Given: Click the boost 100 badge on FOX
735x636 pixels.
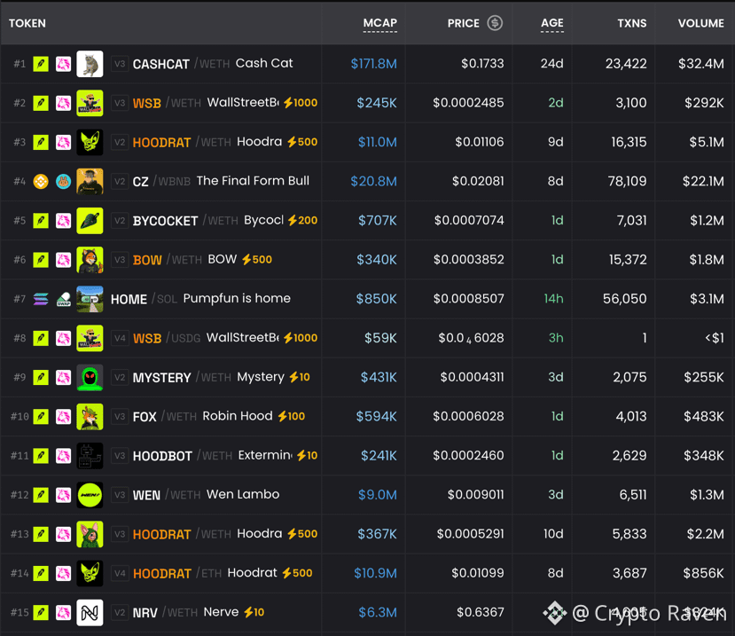Looking at the screenshot, I should [x=291, y=416].
